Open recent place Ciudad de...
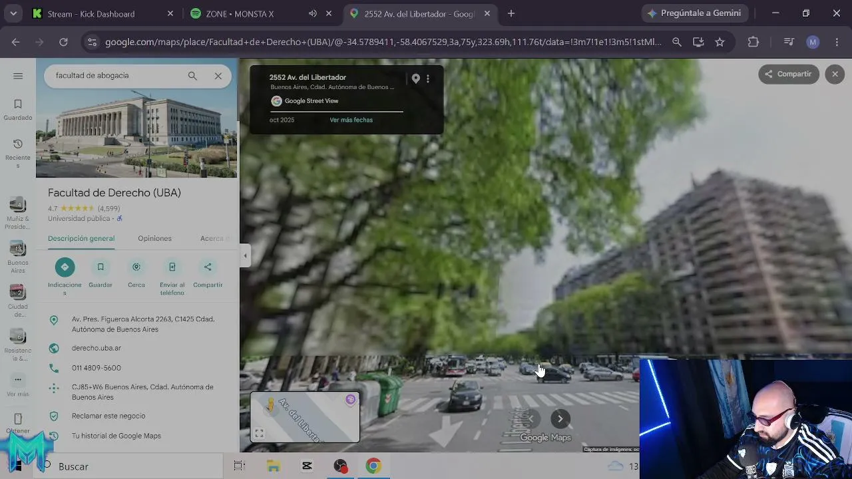The image size is (852, 479). (18, 301)
